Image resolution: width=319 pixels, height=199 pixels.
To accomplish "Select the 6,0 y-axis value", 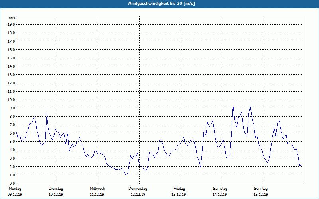I will coord(12,133).
